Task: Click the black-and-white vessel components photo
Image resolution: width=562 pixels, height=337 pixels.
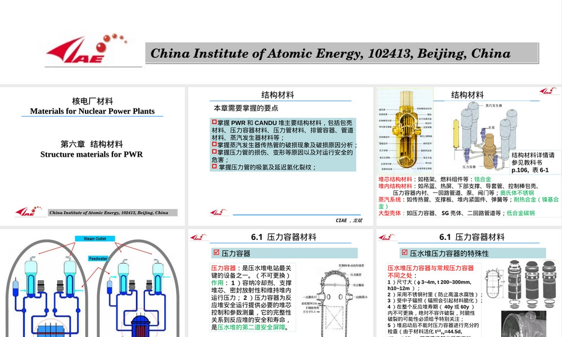Action: pos(533,284)
